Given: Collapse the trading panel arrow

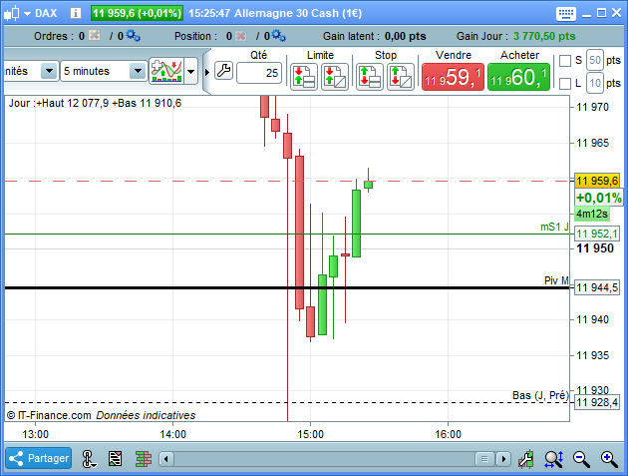Looking at the screenshot, I should click(207, 73).
